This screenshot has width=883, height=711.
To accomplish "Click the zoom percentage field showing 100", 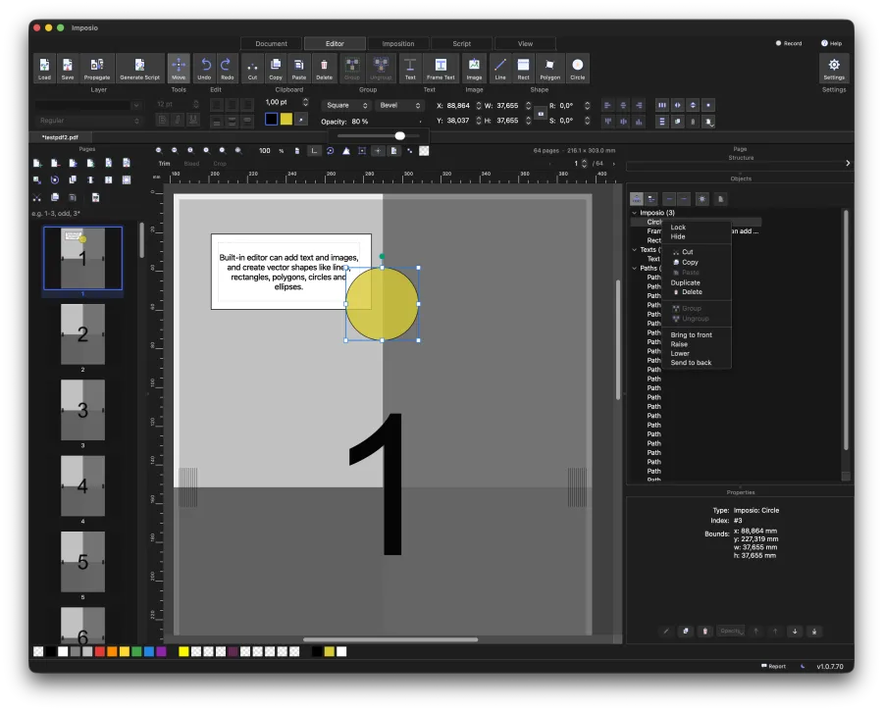I will pyautogui.click(x=265, y=150).
